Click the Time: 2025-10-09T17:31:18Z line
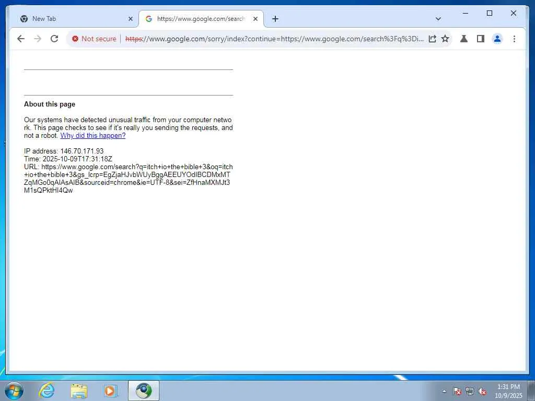 68,159
